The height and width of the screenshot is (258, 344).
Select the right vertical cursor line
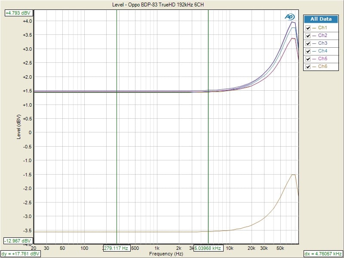pyautogui.click(x=208, y=129)
